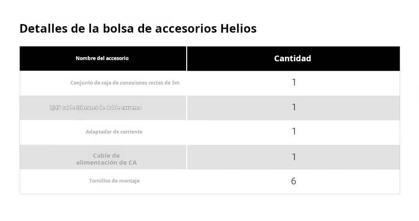Select the Cantidad column header
419x221 pixels.
[293, 58]
